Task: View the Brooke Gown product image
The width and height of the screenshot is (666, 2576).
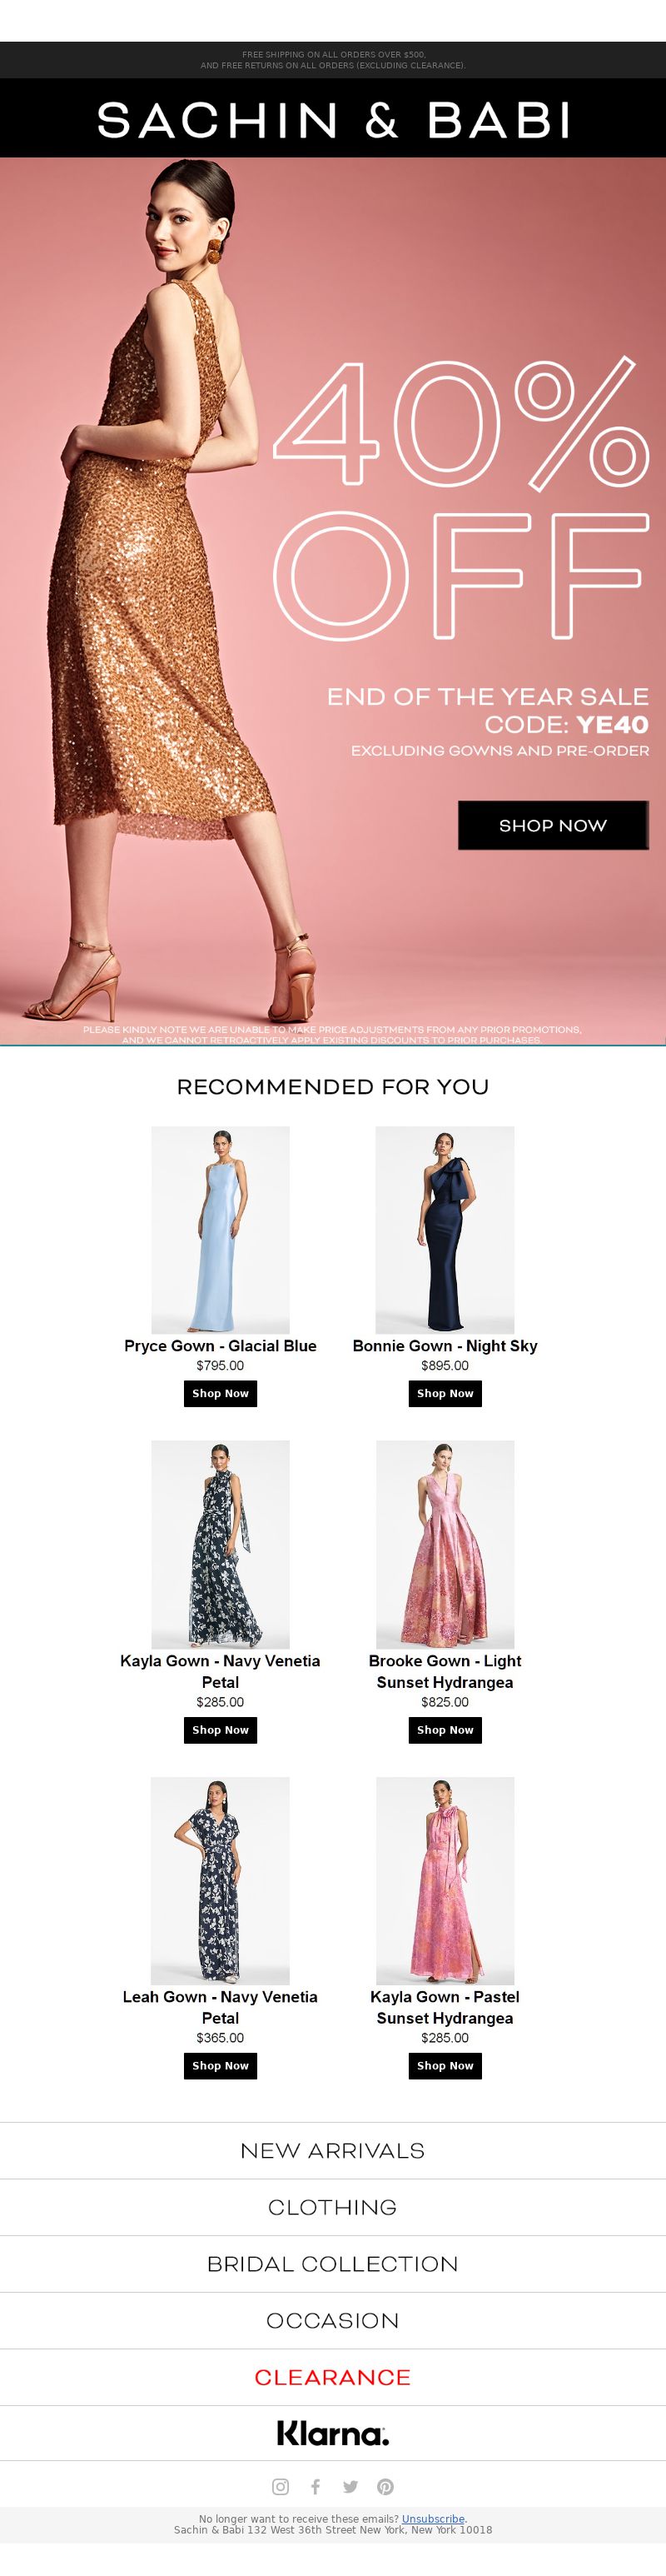Action: [445, 1544]
